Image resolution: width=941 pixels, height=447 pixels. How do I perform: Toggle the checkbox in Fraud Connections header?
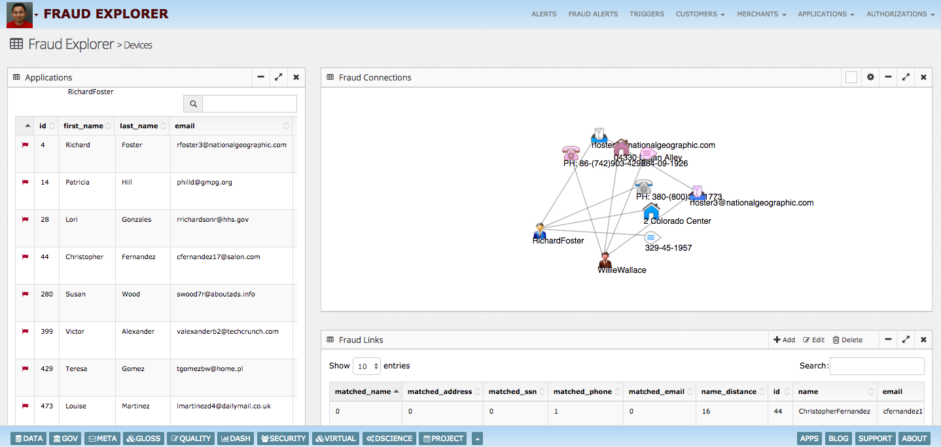click(851, 77)
